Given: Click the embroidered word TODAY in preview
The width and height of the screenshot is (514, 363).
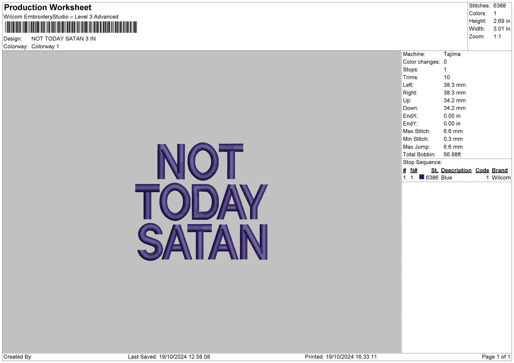Looking at the screenshot, I should click(x=201, y=202).
